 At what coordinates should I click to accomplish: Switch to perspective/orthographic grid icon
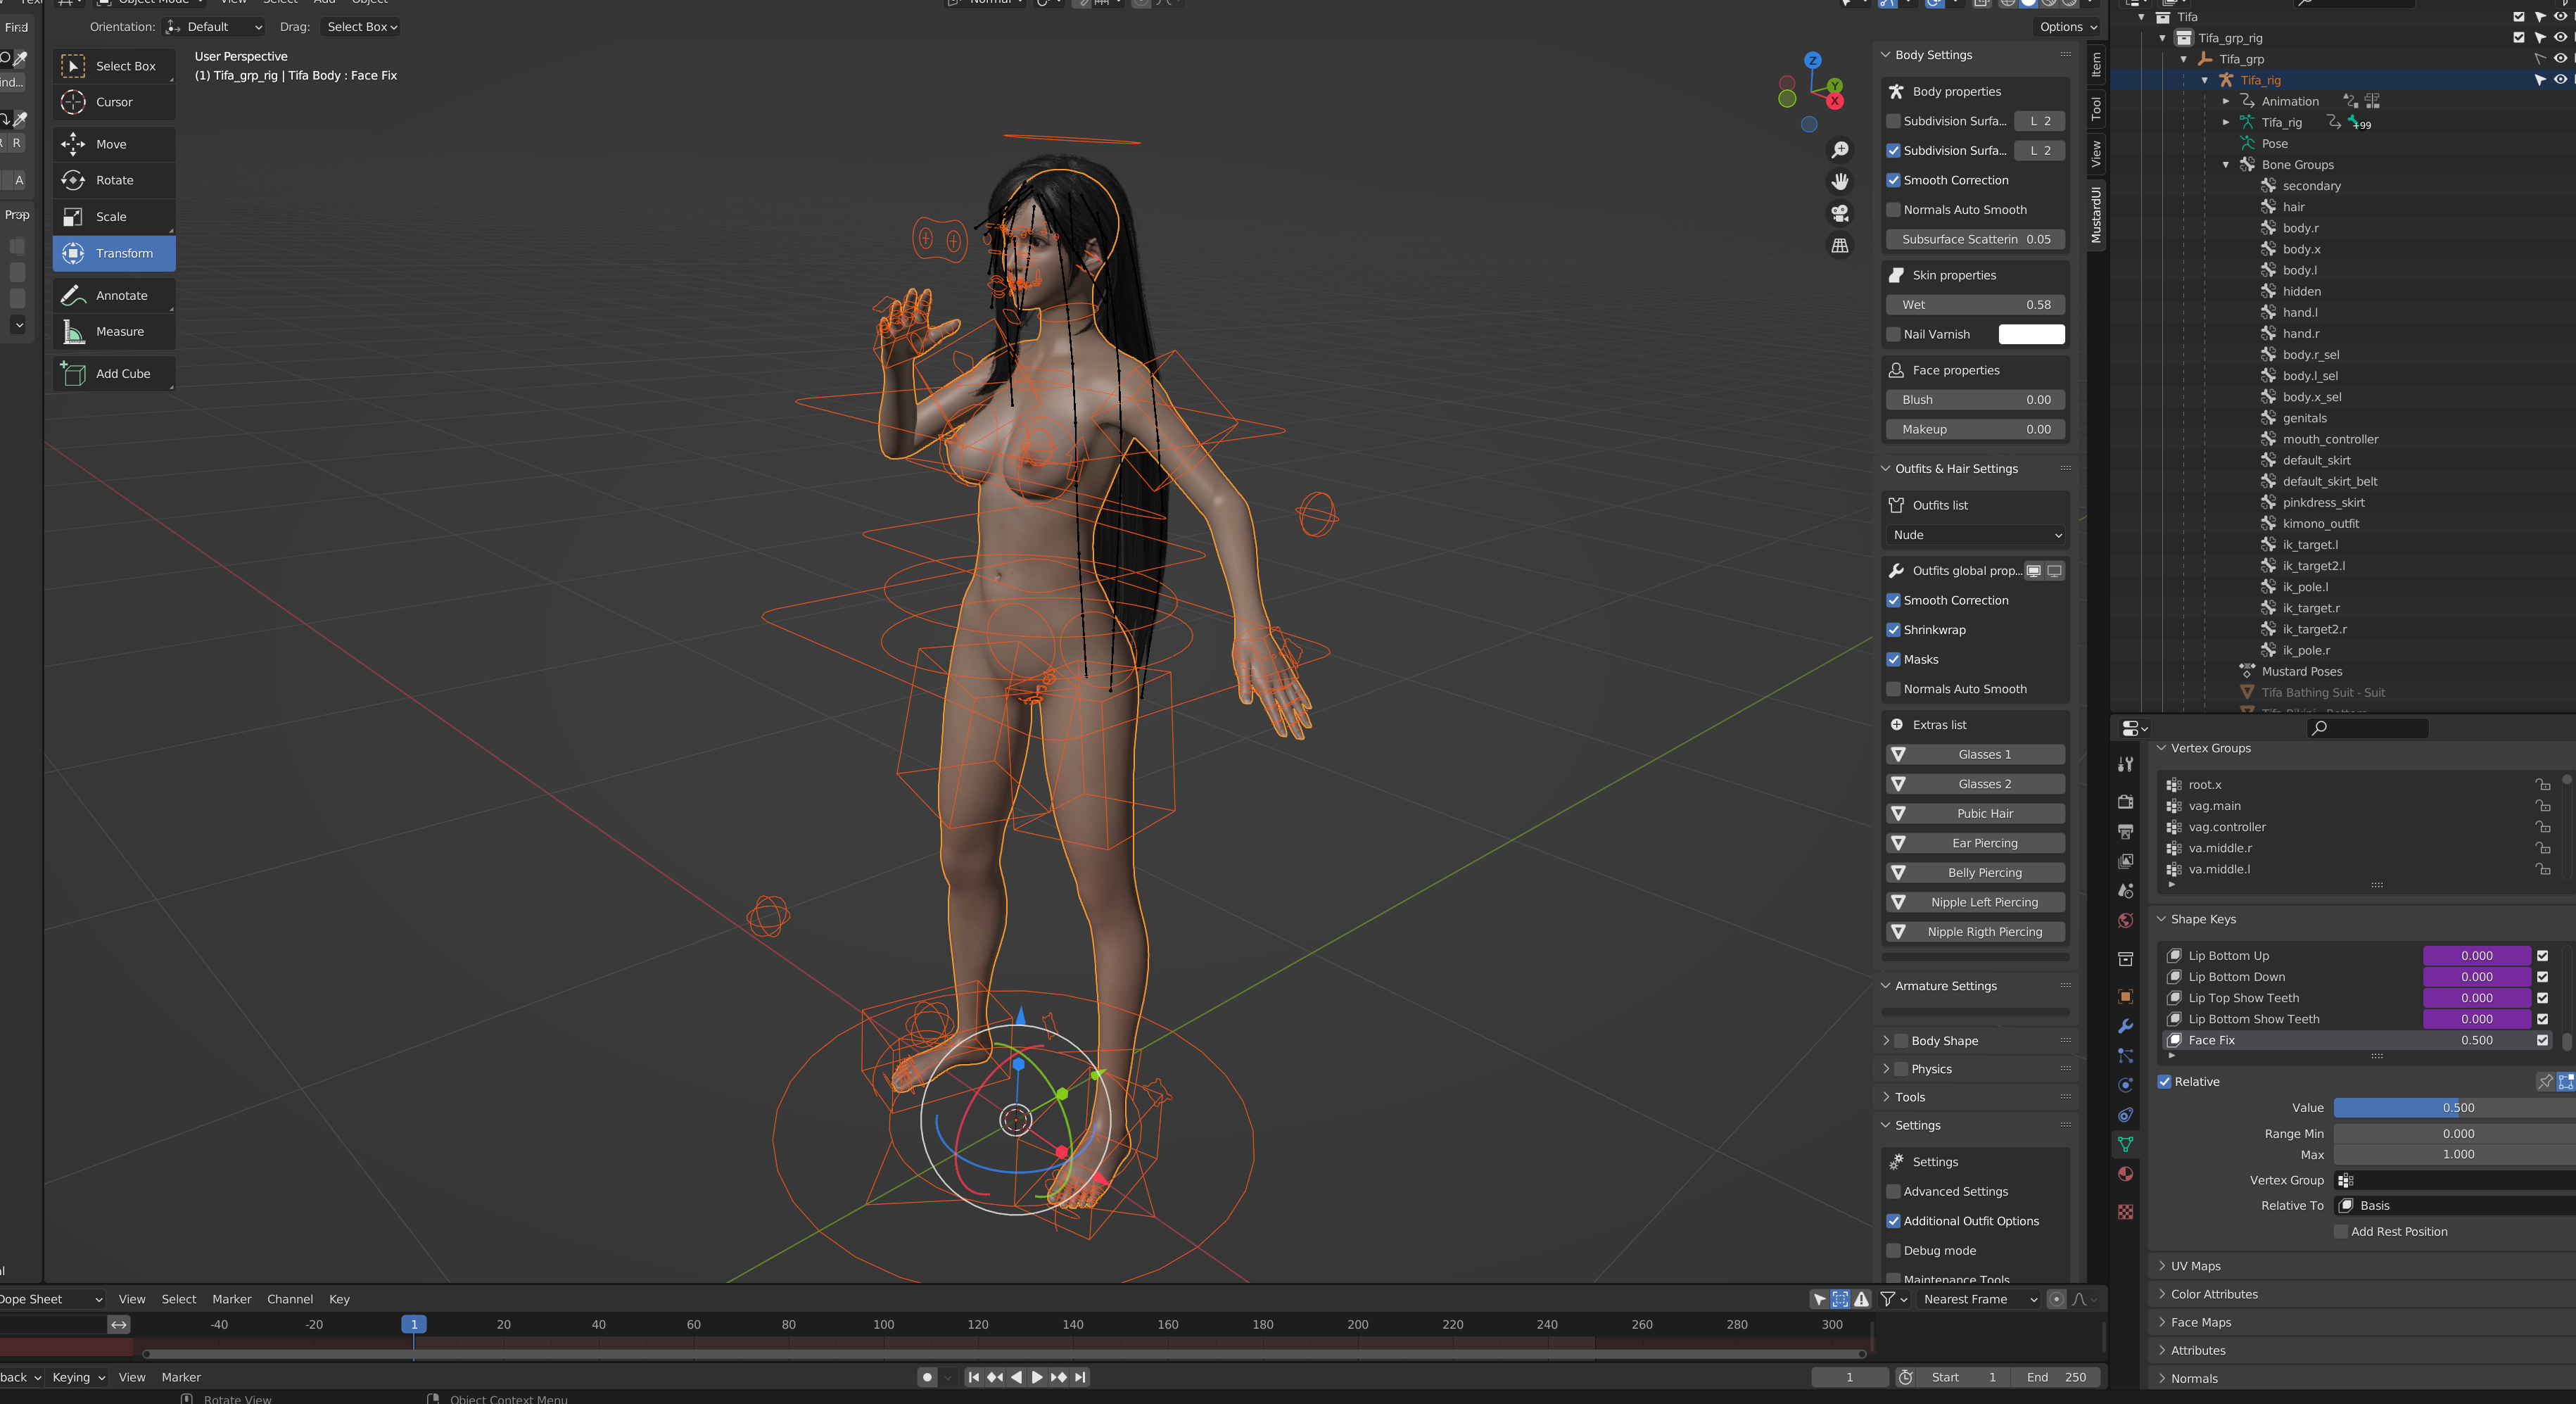pos(1839,245)
